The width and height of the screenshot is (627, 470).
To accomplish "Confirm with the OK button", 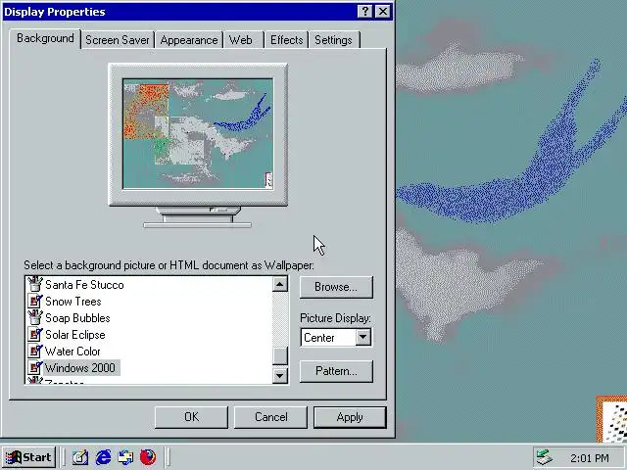I will (x=191, y=417).
